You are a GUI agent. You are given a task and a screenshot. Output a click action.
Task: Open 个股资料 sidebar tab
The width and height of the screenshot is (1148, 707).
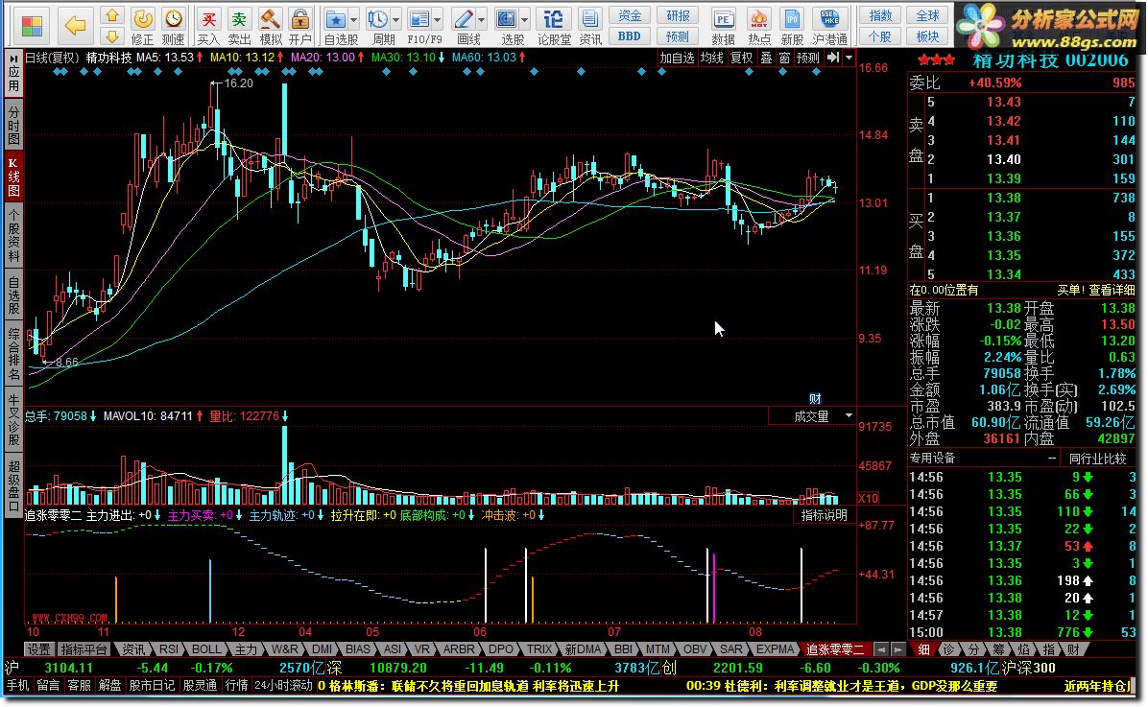click(13, 234)
